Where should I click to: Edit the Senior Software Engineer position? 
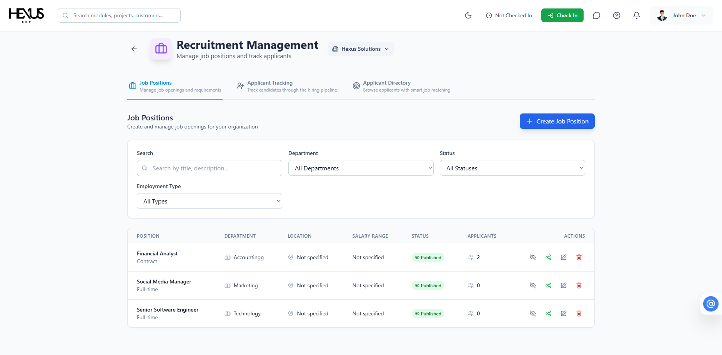(564, 313)
